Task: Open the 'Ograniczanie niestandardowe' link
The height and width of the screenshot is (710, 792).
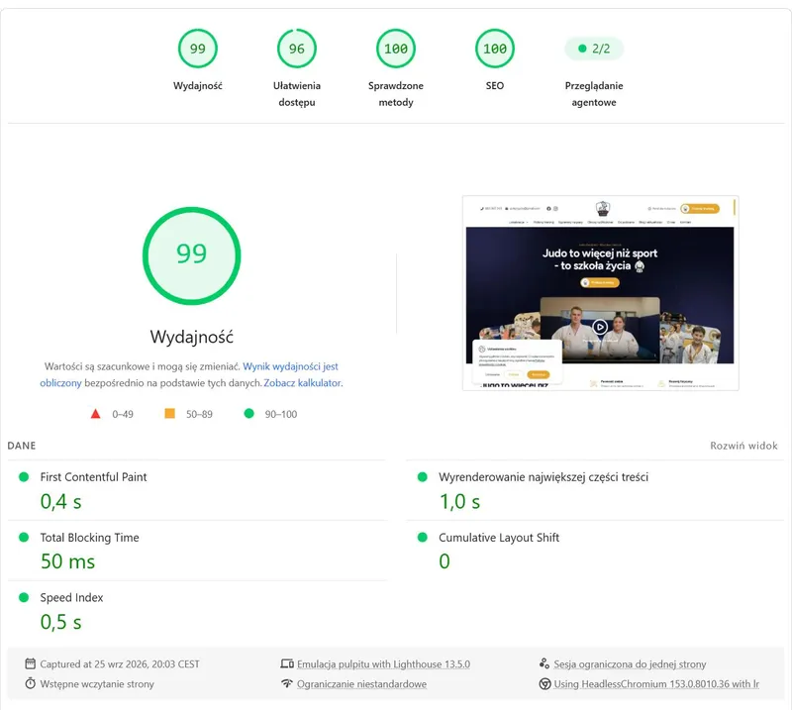Action: (361, 684)
